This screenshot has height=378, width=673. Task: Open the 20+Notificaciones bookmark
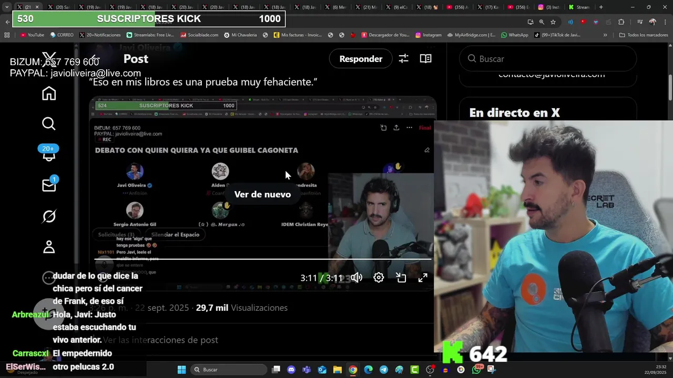coord(100,35)
